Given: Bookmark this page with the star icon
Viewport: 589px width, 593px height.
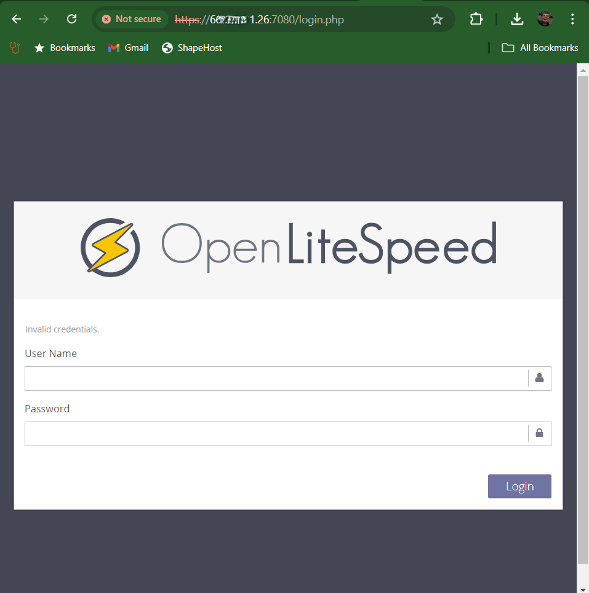Looking at the screenshot, I should 437,20.
